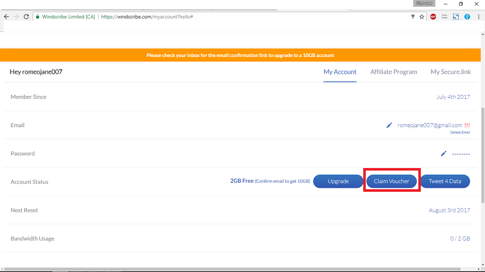Open the blue S extension icon
Screen dimensions: 485x272
point(456,17)
